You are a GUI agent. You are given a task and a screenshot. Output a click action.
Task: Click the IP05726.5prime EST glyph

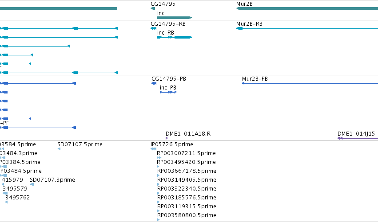coord(153,149)
